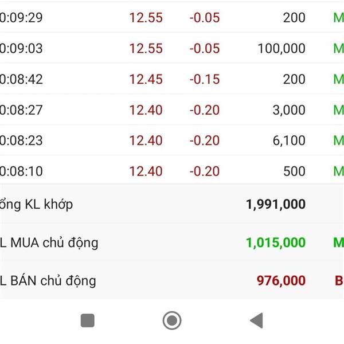
Task: Tap the price 12.55 in the 09:29 row
Action: pyautogui.click(x=146, y=18)
